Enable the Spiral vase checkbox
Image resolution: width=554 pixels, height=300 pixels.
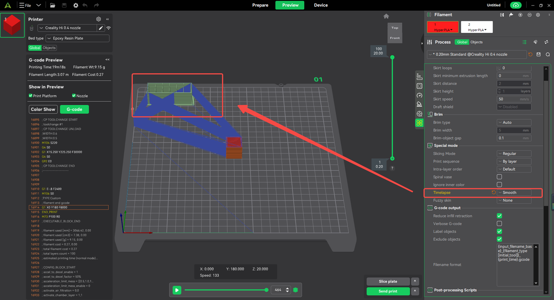[499, 177]
